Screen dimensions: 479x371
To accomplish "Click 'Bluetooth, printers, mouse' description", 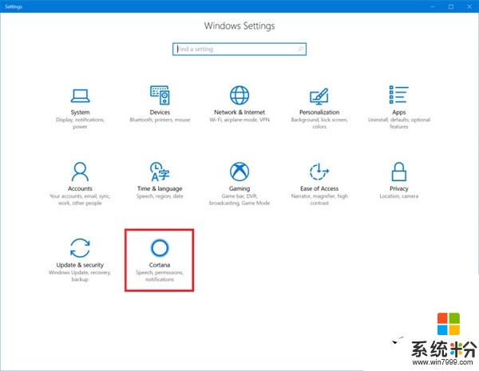I will coord(160,120).
